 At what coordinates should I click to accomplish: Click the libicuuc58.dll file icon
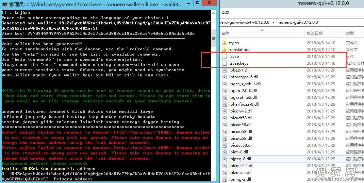pyautogui.click(x=224, y=145)
